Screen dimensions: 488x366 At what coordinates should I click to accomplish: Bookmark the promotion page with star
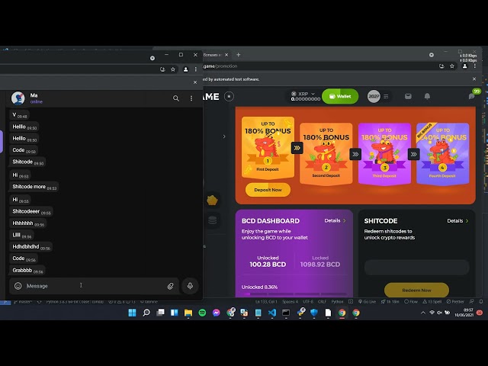click(x=452, y=66)
